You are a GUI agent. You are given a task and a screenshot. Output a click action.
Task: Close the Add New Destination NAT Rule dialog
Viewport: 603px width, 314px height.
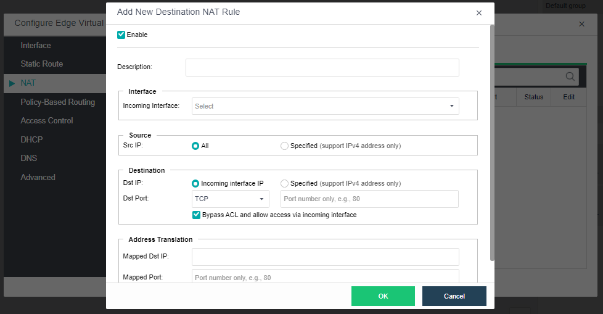(x=479, y=13)
